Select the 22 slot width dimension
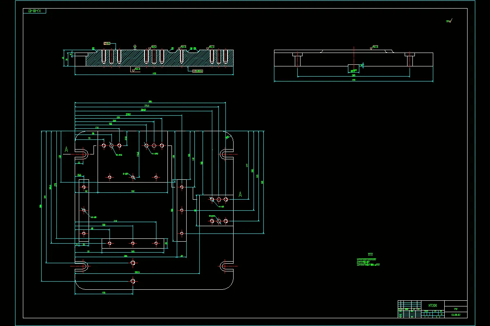The height and width of the screenshot is (326, 490). pyautogui.click(x=79, y=162)
